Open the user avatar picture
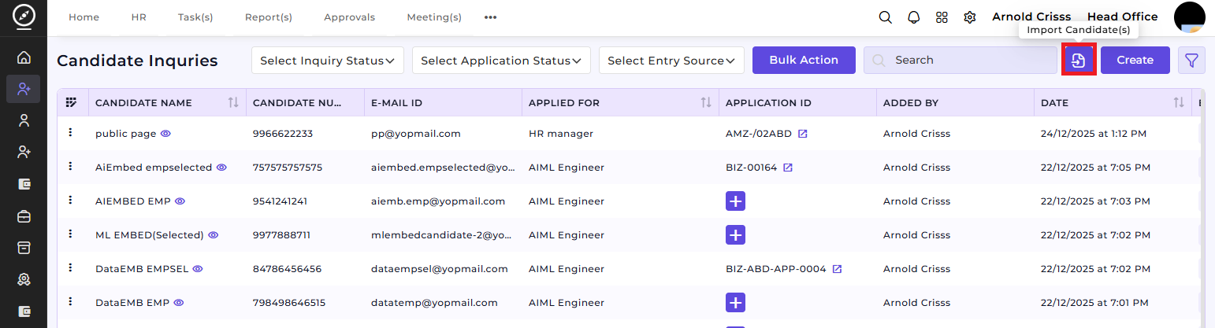 [x=1189, y=17]
